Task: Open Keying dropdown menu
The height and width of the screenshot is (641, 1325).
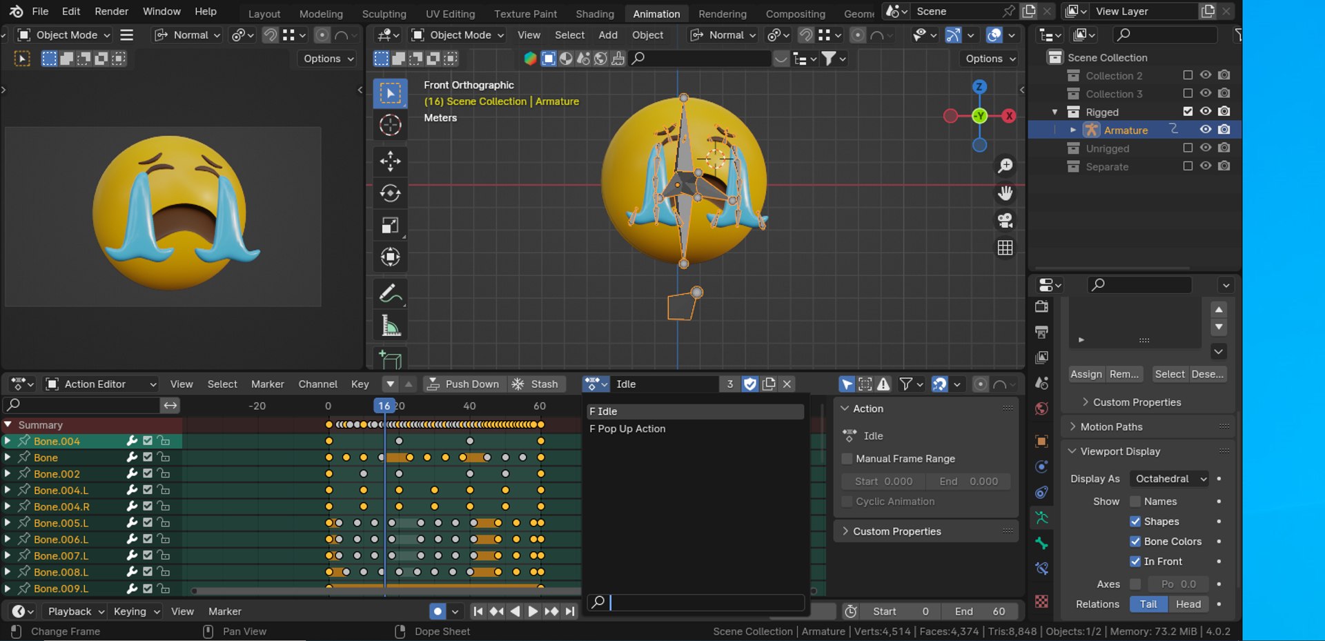Action: click(x=136, y=612)
